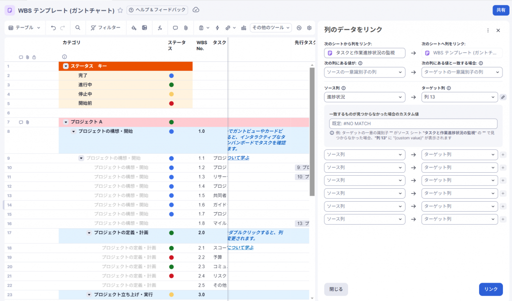Collapse the プロジェクト A row

click(x=66, y=122)
